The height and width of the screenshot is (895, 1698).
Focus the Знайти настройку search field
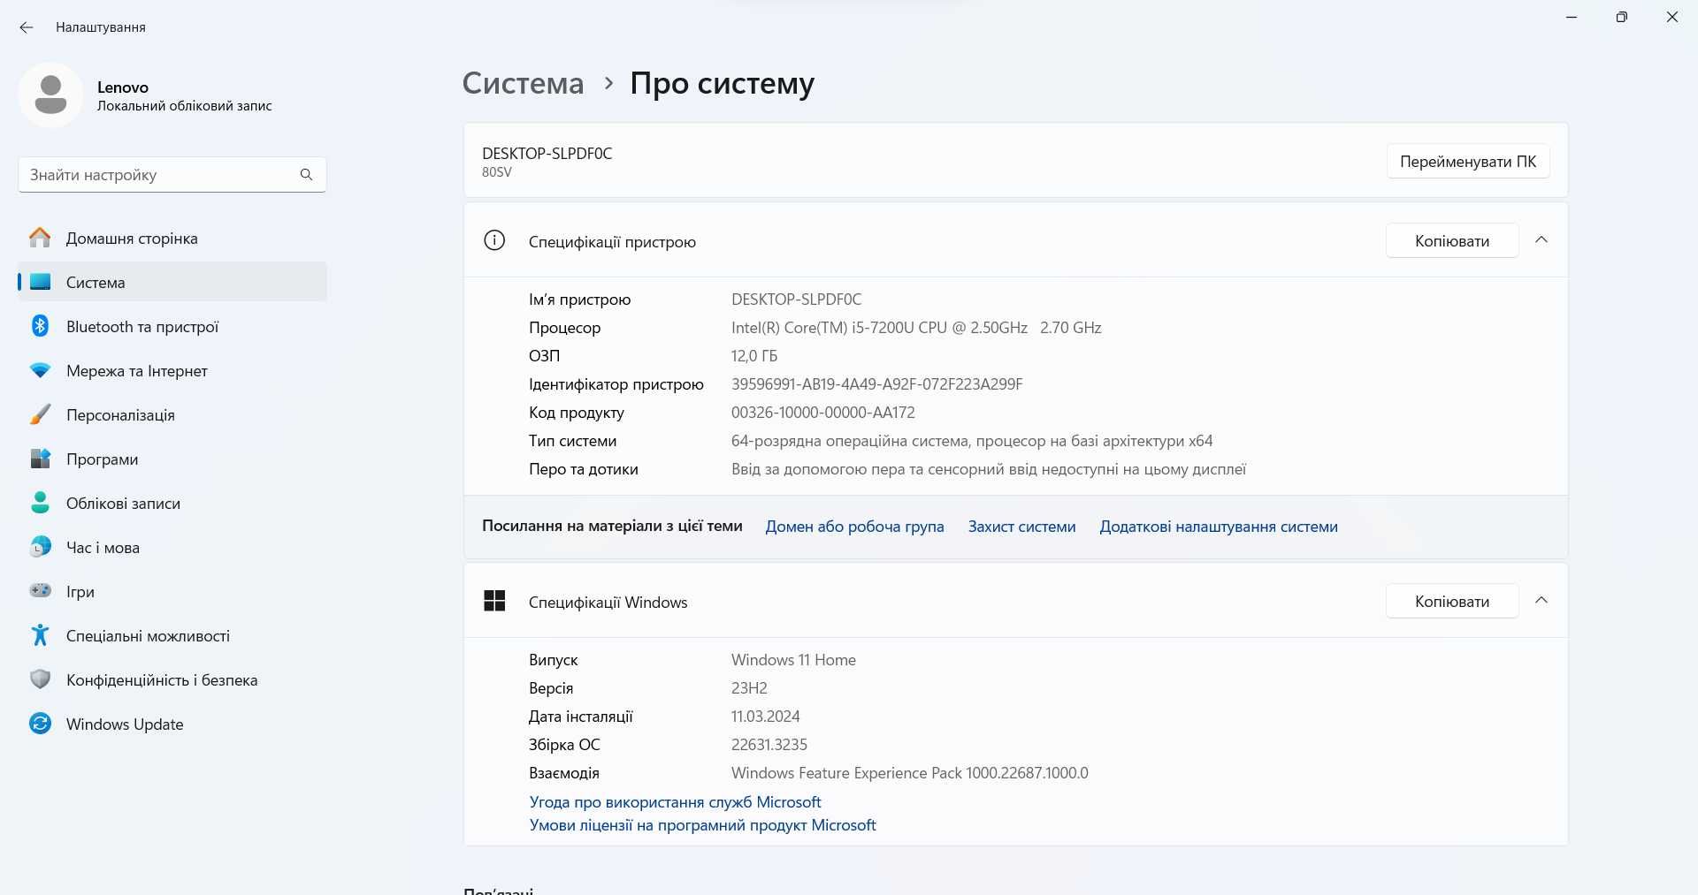coord(172,175)
